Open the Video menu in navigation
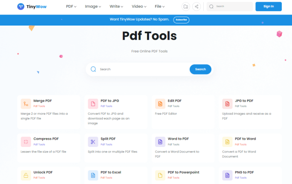Viewport: 292px width, 184px height. [139, 6]
